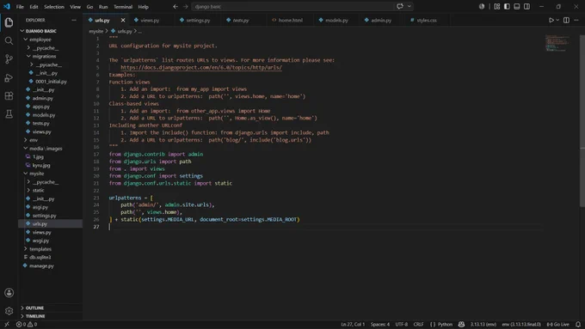Switch to the styles.css tab
Viewport: 585px width, 329px height.
[x=427, y=20]
